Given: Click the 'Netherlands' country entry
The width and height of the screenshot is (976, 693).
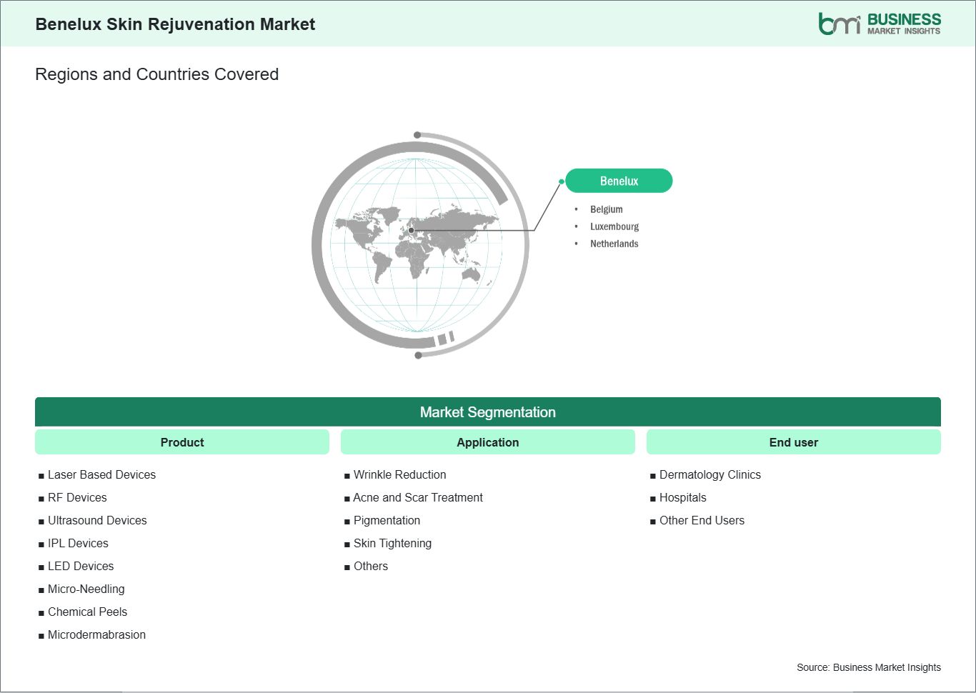Looking at the screenshot, I should (614, 244).
